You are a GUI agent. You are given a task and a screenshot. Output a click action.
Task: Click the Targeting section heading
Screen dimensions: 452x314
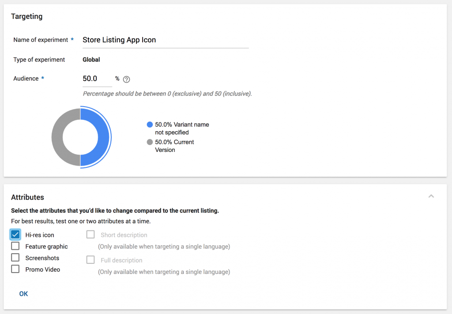point(26,17)
